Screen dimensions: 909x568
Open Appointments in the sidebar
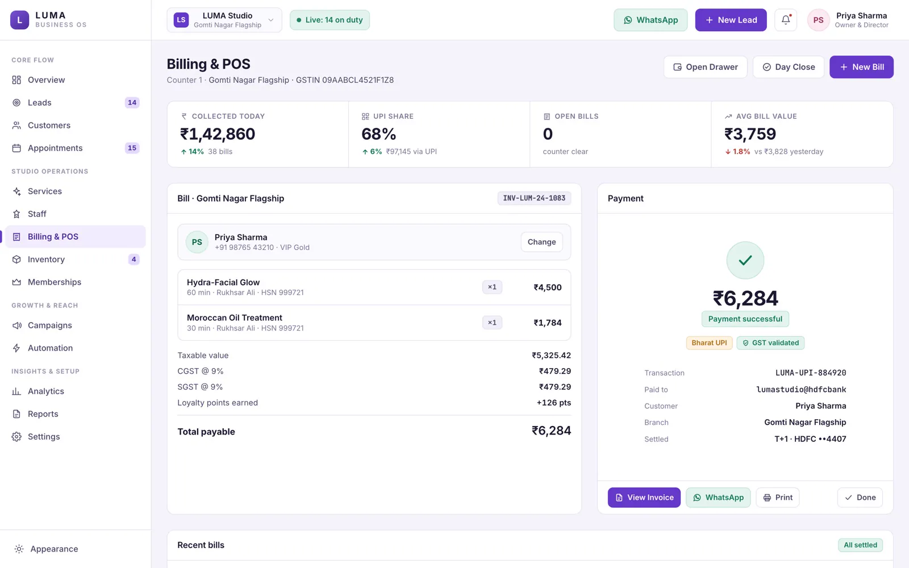pos(76,148)
